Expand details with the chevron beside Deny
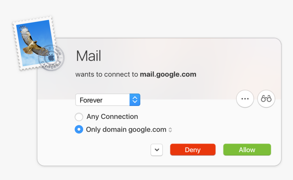Viewport: 293px width, 180px height. 157,149
